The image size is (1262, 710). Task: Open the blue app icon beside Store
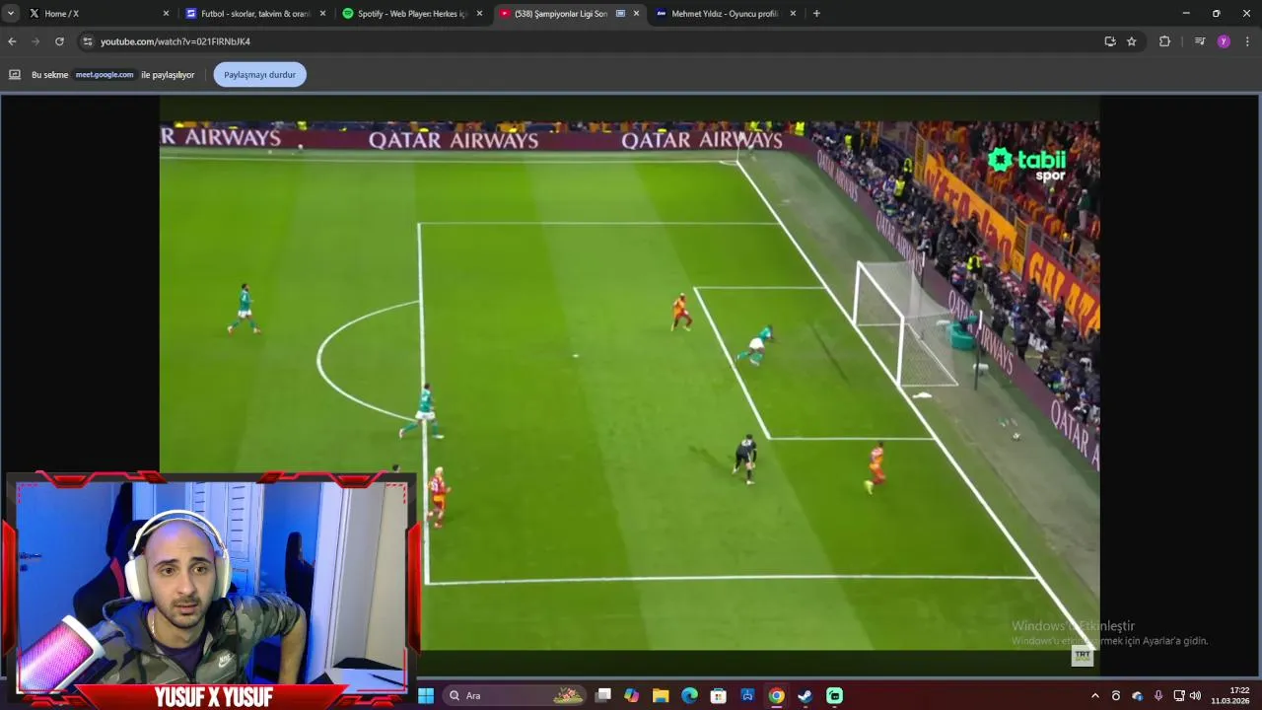(747, 695)
